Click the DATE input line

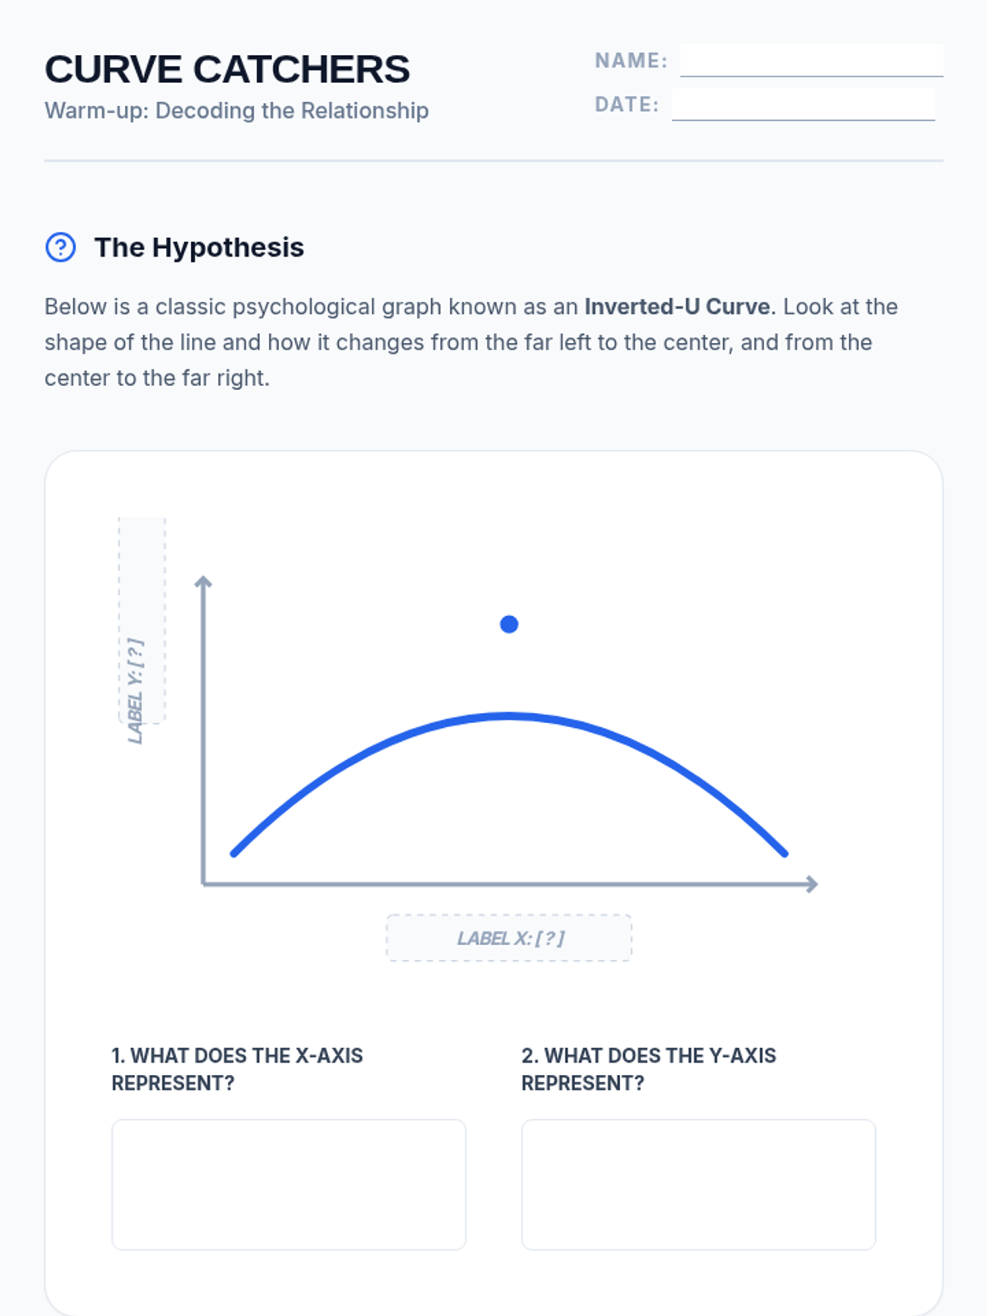coord(803,105)
